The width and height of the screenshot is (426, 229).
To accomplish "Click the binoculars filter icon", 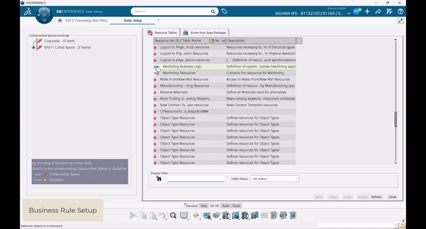I will (x=159, y=179).
